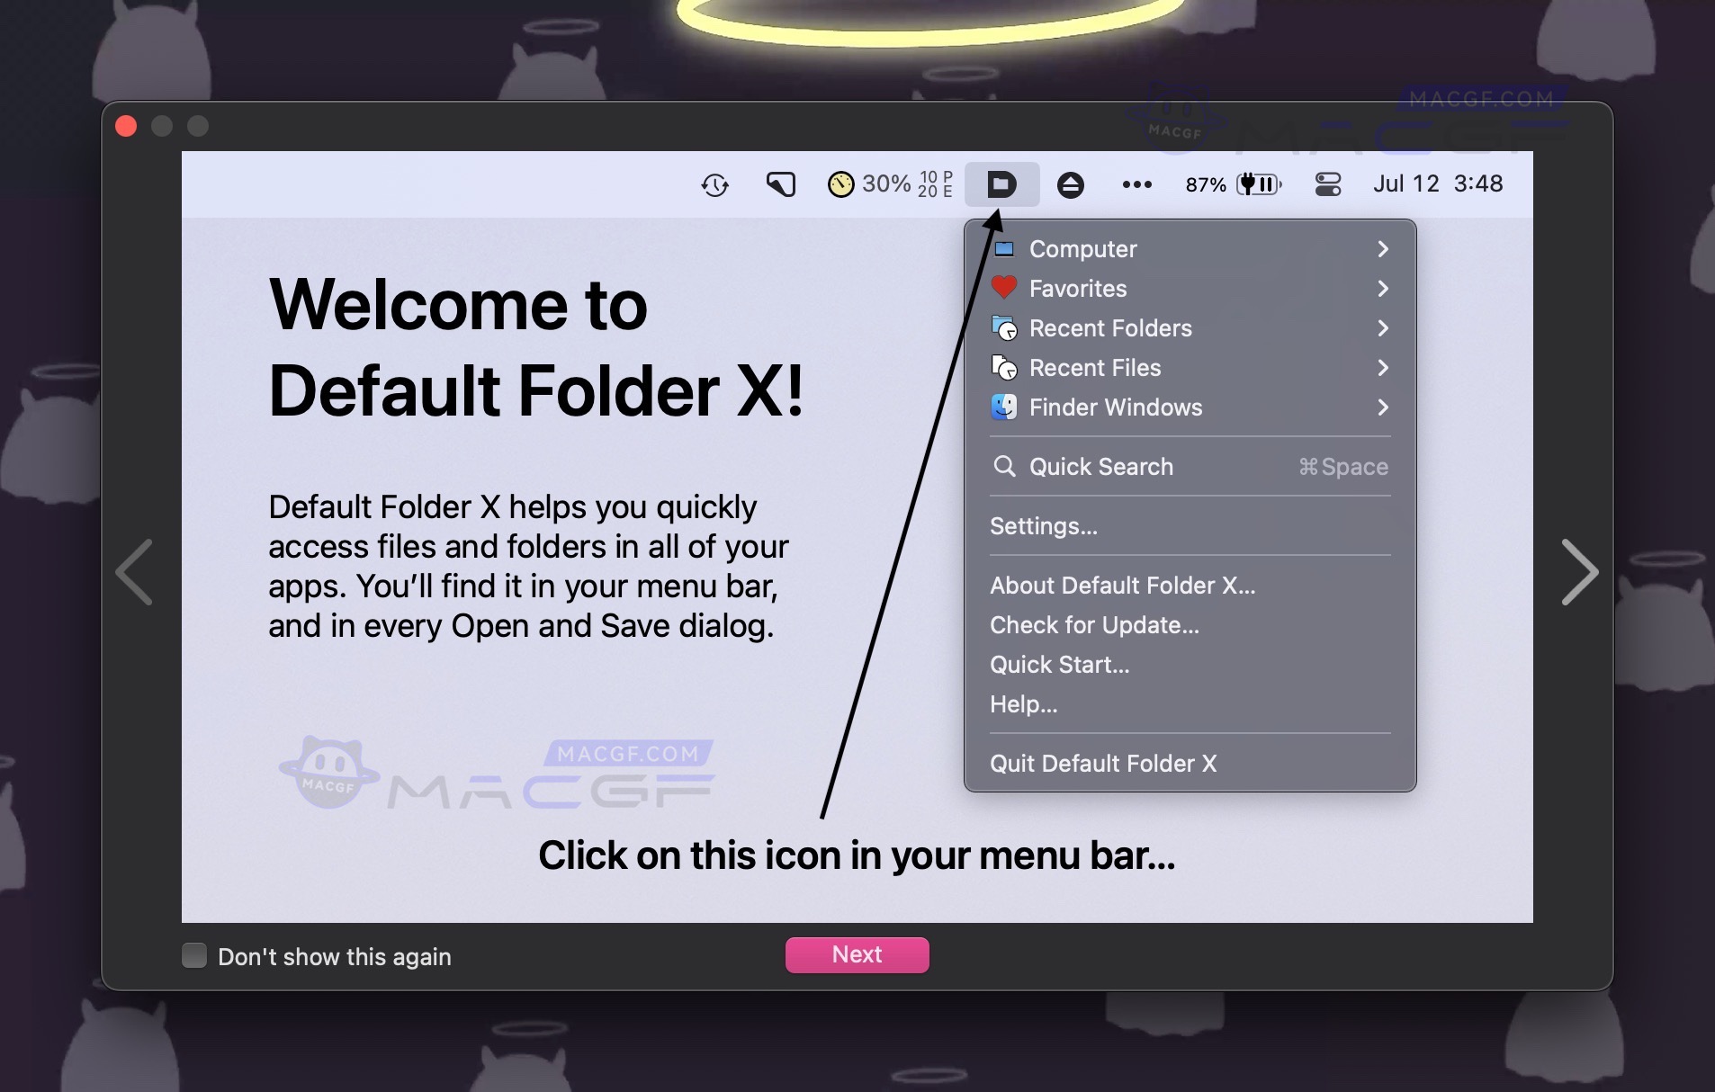Click the clock showing Jul 12 3:48

coord(1437,183)
